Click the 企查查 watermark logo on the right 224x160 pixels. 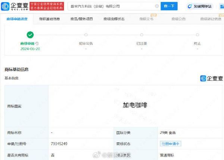click(211, 78)
